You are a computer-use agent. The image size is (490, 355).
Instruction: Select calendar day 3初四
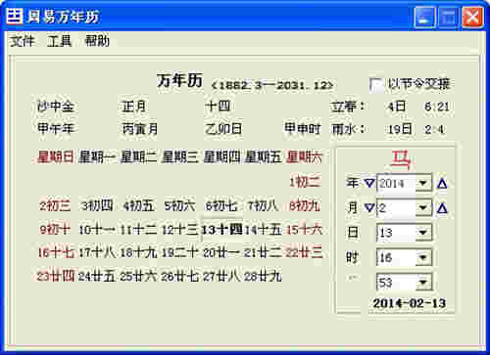(97, 206)
